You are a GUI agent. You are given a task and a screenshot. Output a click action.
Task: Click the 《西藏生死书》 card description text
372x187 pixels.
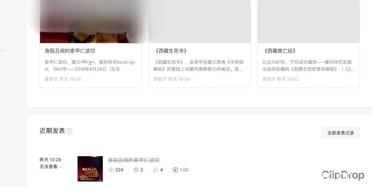coord(198,66)
